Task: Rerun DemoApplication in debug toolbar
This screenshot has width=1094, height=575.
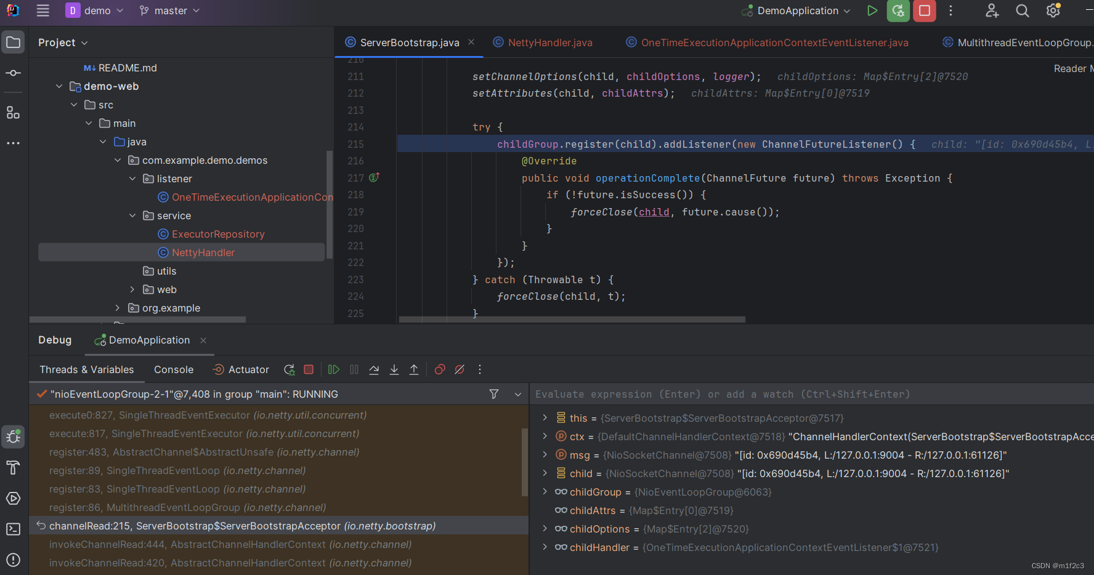Action: (289, 369)
